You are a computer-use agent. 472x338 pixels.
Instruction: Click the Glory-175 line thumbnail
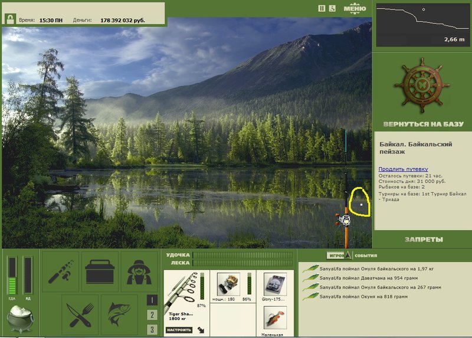275,284
